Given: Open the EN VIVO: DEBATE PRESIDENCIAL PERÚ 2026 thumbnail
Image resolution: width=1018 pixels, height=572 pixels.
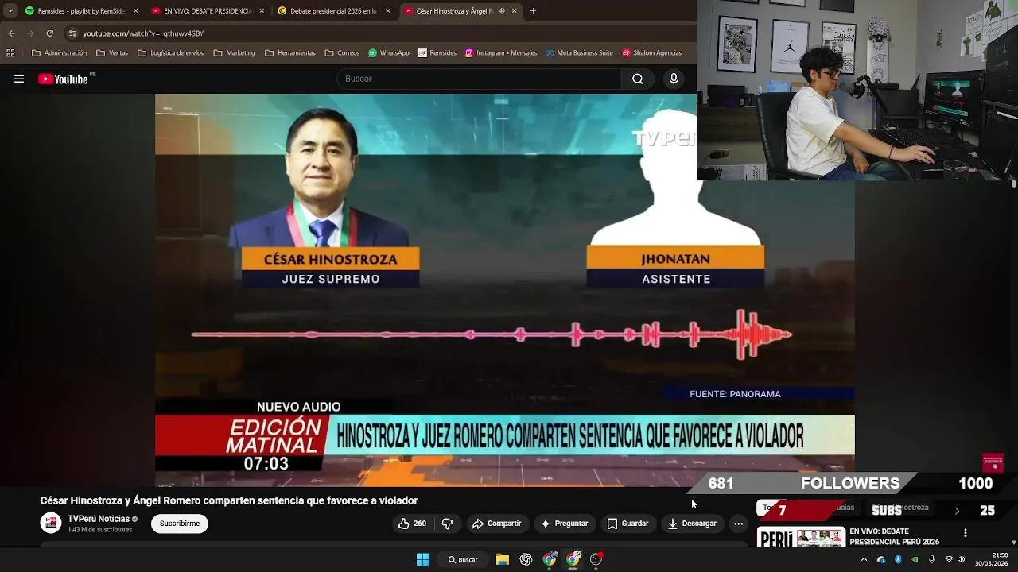Looking at the screenshot, I should [x=800, y=537].
